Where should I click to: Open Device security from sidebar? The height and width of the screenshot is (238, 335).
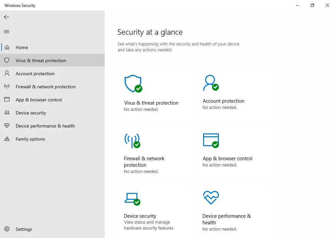pyautogui.click(x=31, y=113)
